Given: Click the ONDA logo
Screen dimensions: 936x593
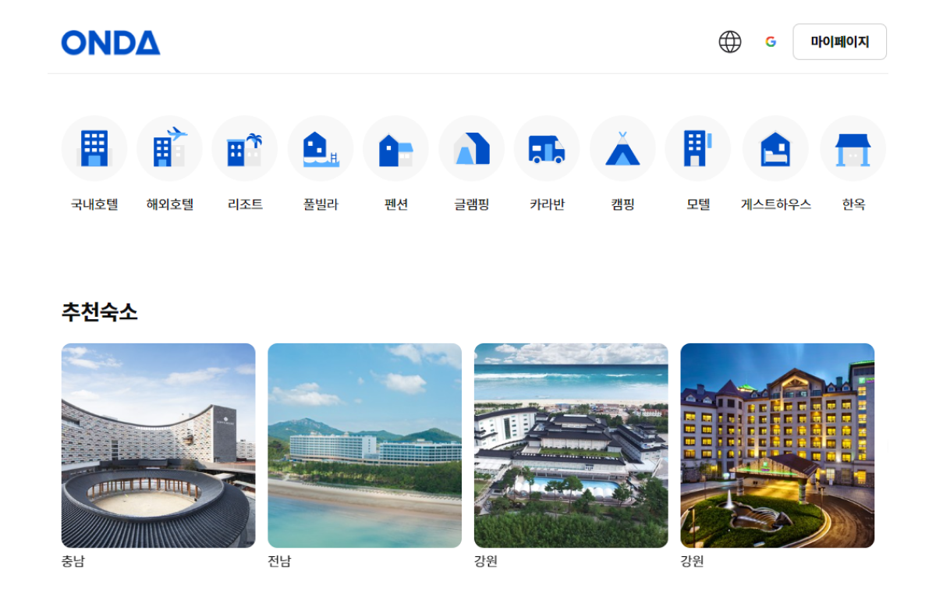Looking at the screenshot, I should (x=111, y=43).
